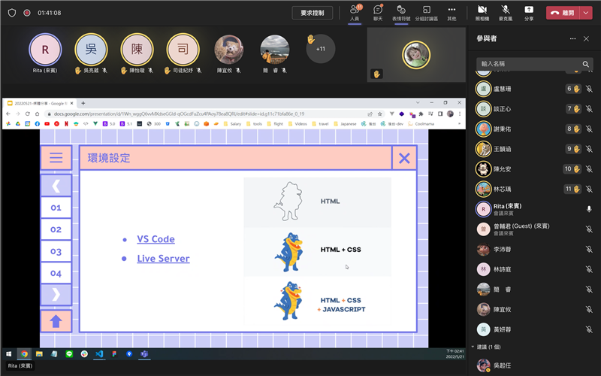Expand the Leave (離開) dropdown arrow

coord(586,13)
